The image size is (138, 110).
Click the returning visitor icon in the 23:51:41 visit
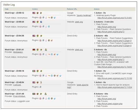pyautogui.click(x=46, y=50)
